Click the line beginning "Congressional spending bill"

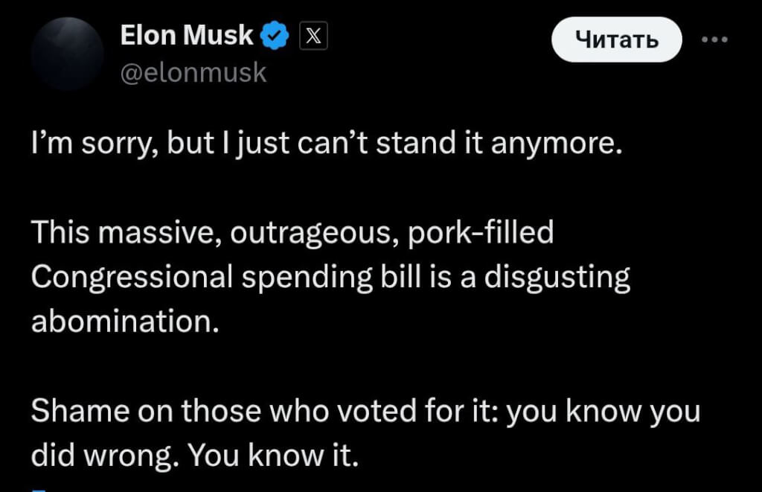coord(330,278)
